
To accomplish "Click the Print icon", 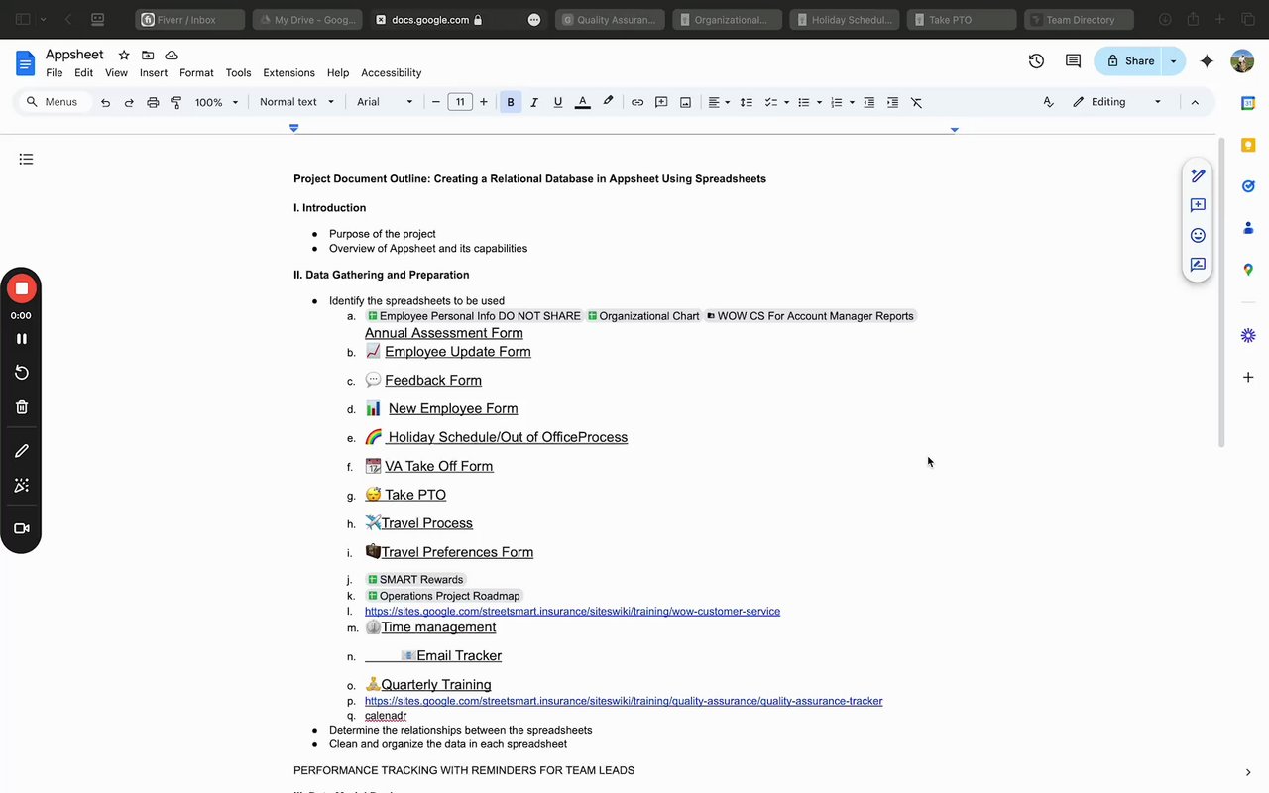I will [x=153, y=102].
